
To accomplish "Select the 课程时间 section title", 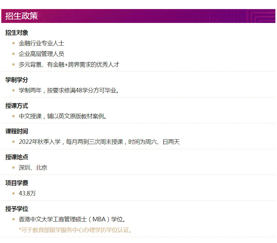I will (x=17, y=131).
